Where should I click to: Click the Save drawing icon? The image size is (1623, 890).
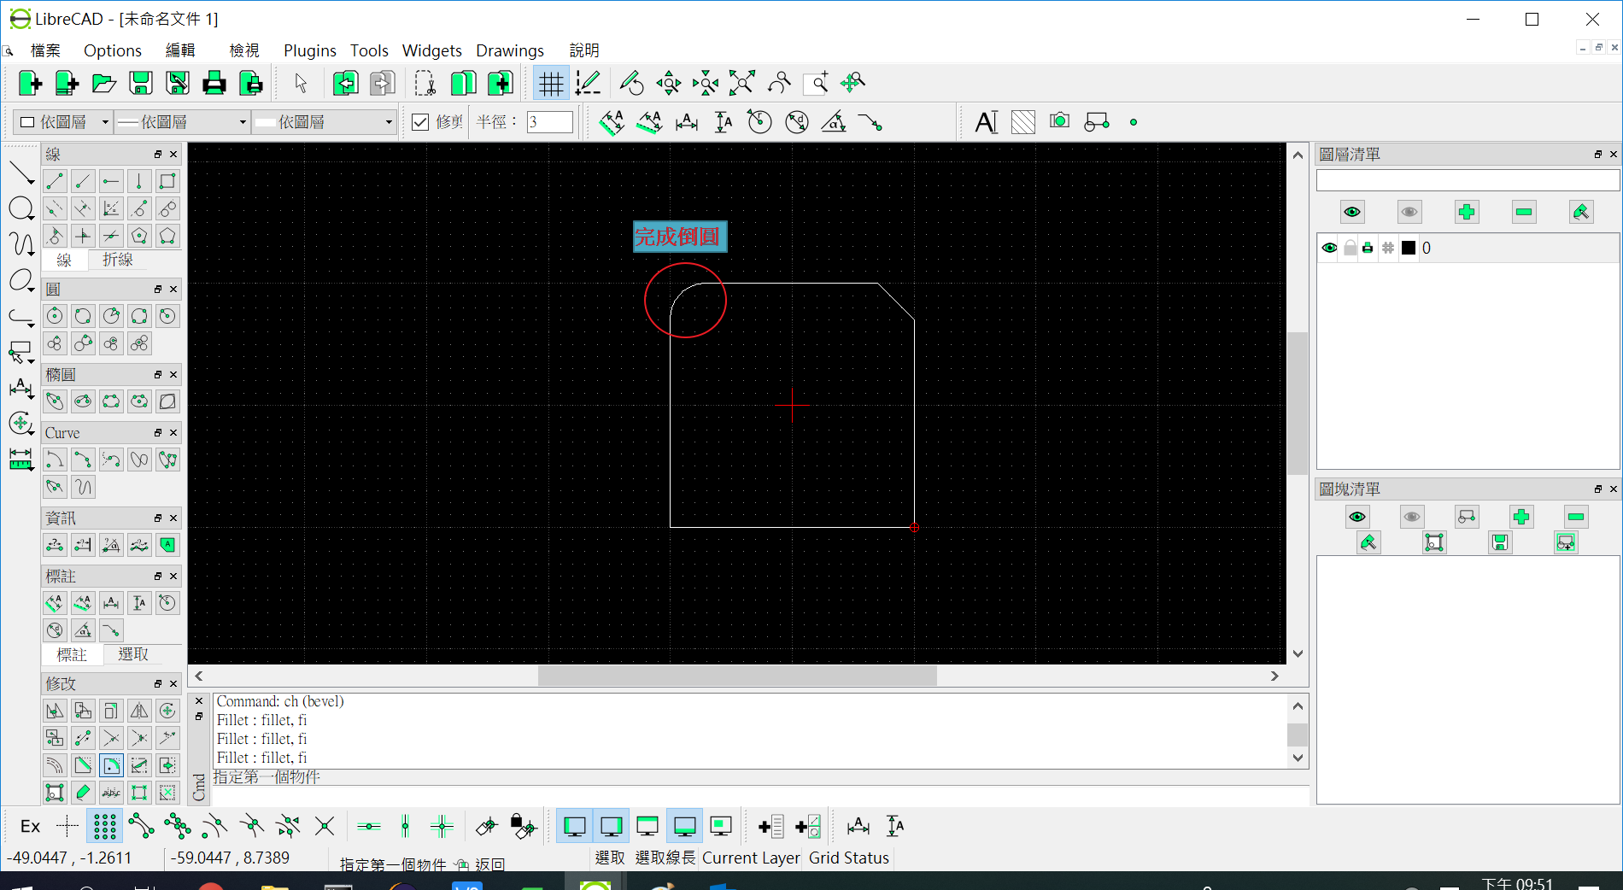tap(141, 83)
